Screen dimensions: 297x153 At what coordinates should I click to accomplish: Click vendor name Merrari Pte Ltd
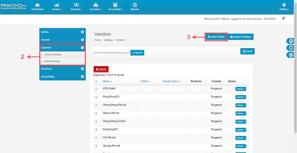[x=111, y=113]
